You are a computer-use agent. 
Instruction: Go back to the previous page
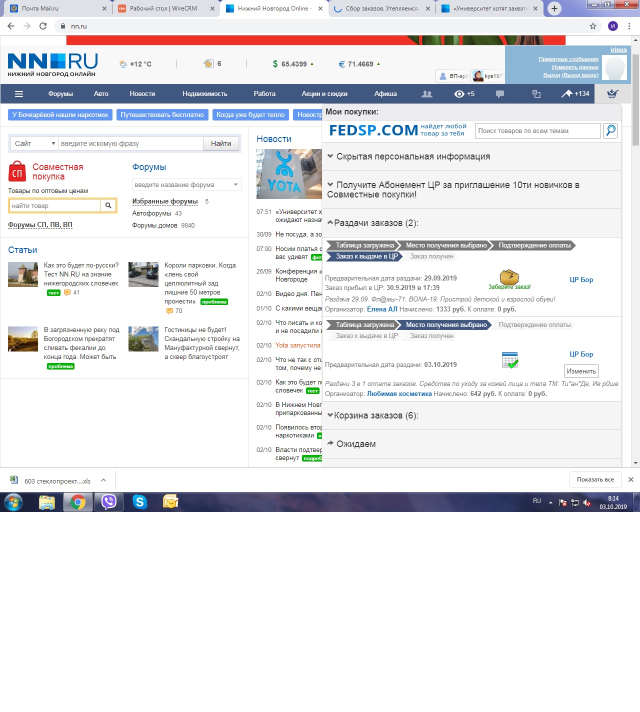coord(11,26)
